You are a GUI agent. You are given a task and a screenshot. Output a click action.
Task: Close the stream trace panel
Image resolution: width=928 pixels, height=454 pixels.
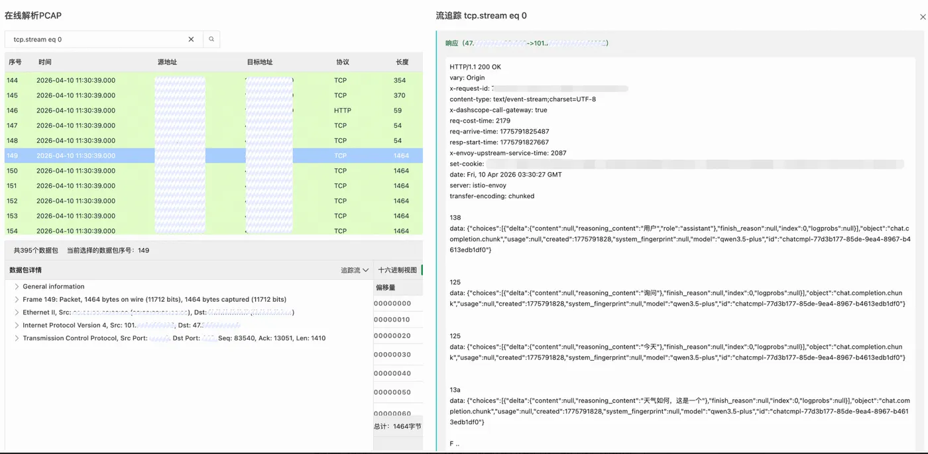923,17
